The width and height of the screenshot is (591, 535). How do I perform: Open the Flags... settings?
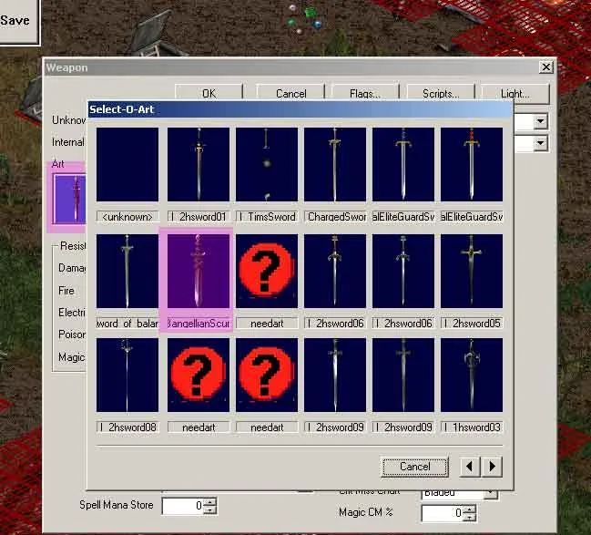click(x=364, y=93)
